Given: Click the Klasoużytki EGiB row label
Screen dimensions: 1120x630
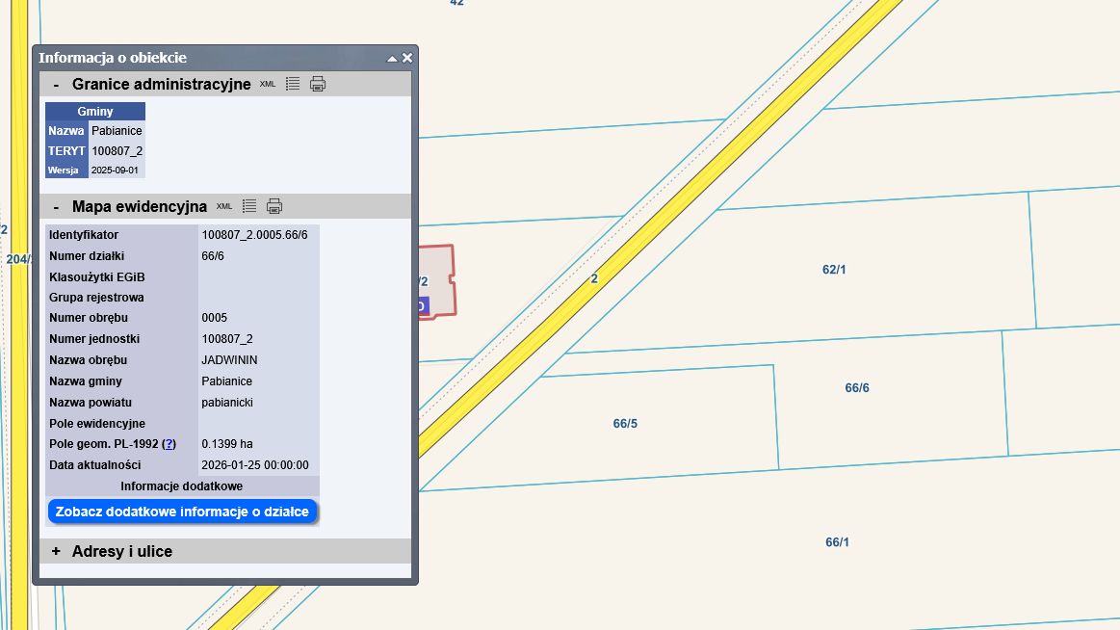Looking at the screenshot, I should (97, 277).
